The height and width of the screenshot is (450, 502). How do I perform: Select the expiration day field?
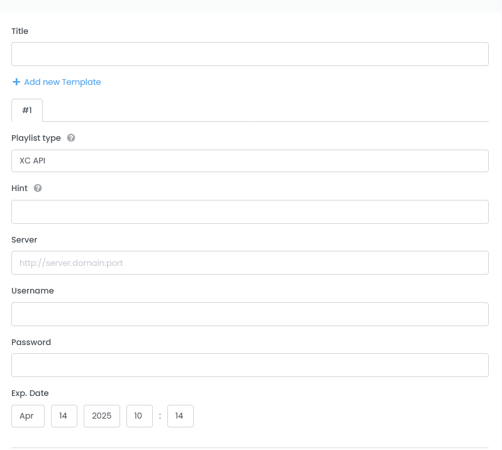click(x=64, y=416)
